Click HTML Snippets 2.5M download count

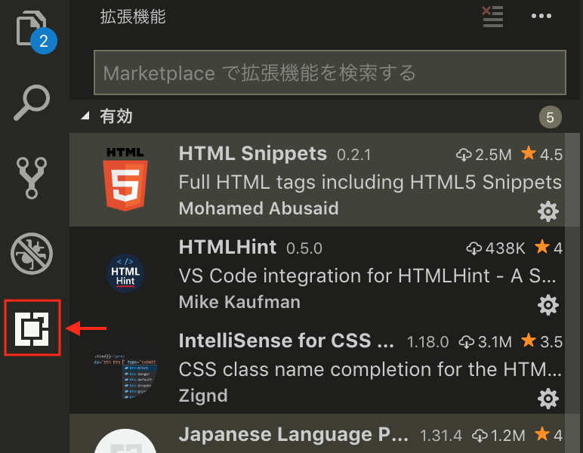pyautogui.click(x=484, y=155)
